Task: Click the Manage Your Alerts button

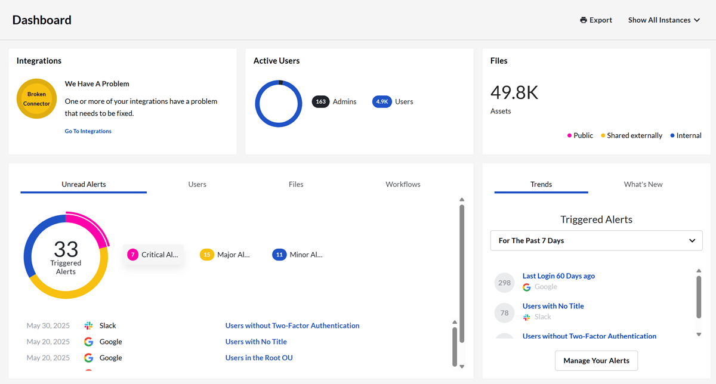Action: tap(596, 361)
